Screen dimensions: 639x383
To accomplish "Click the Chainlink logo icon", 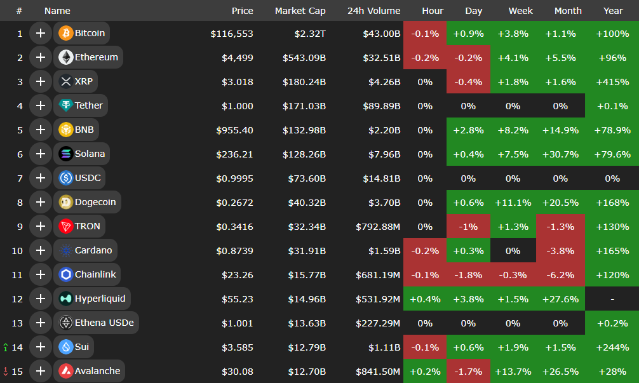I will (65, 274).
